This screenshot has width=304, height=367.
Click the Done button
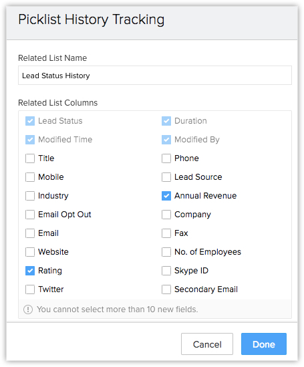264,344
